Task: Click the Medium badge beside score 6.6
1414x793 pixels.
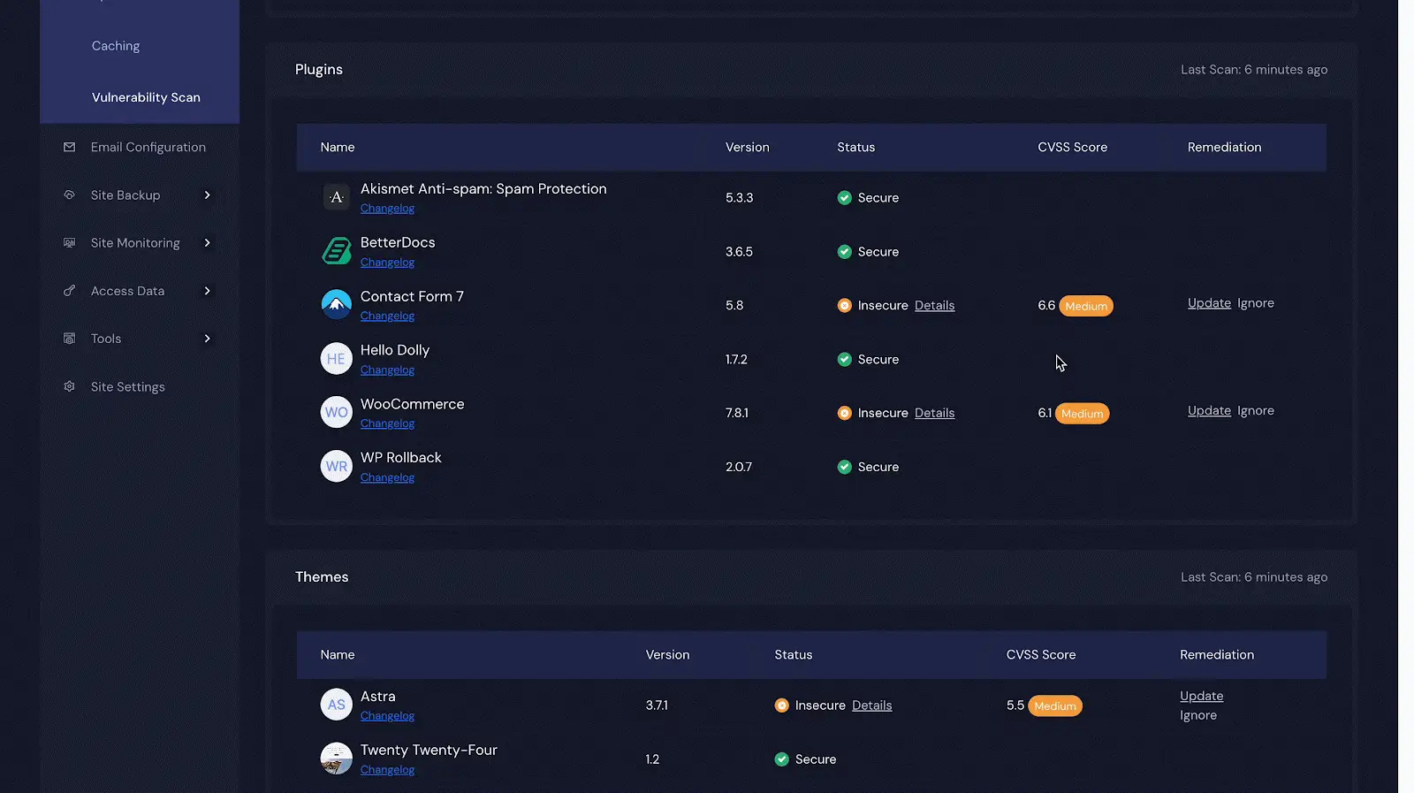Action: [x=1086, y=306]
